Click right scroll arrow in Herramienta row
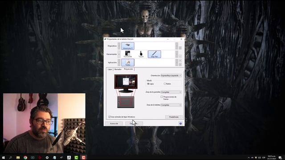This screenshot has width=285, height=160. (177, 54)
